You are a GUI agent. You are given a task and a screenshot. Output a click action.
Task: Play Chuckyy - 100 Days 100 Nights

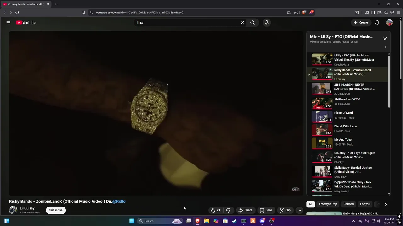[x=347, y=157]
